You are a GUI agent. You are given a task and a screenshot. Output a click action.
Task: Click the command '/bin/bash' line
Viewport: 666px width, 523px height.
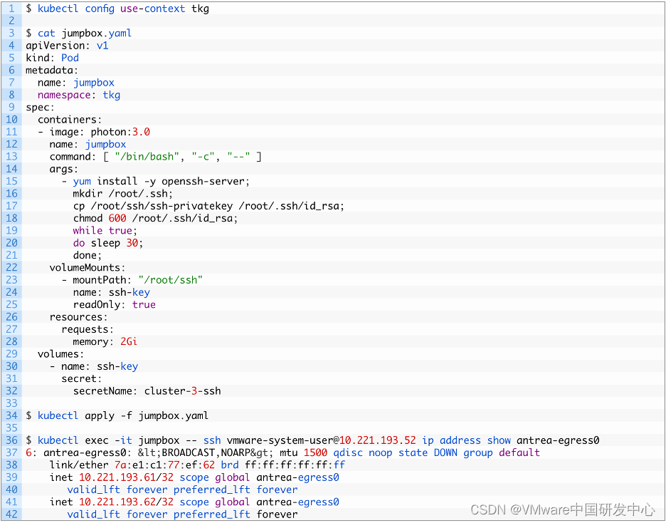click(155, 157)
